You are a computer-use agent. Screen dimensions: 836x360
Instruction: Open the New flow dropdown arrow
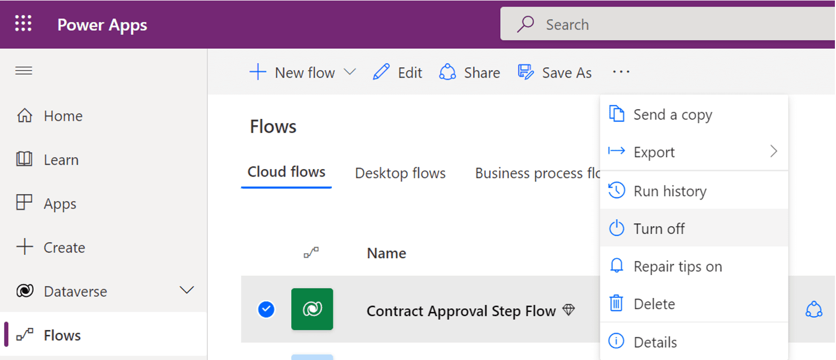pos(349,72)
